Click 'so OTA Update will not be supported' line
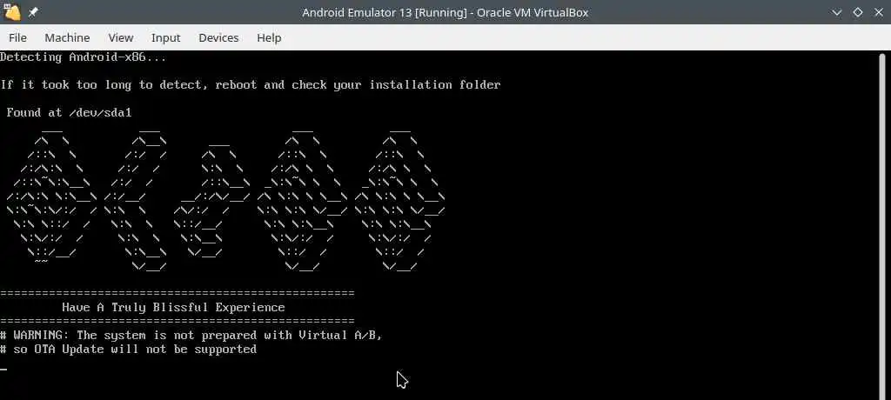891x400 pixels. (129, 350)
